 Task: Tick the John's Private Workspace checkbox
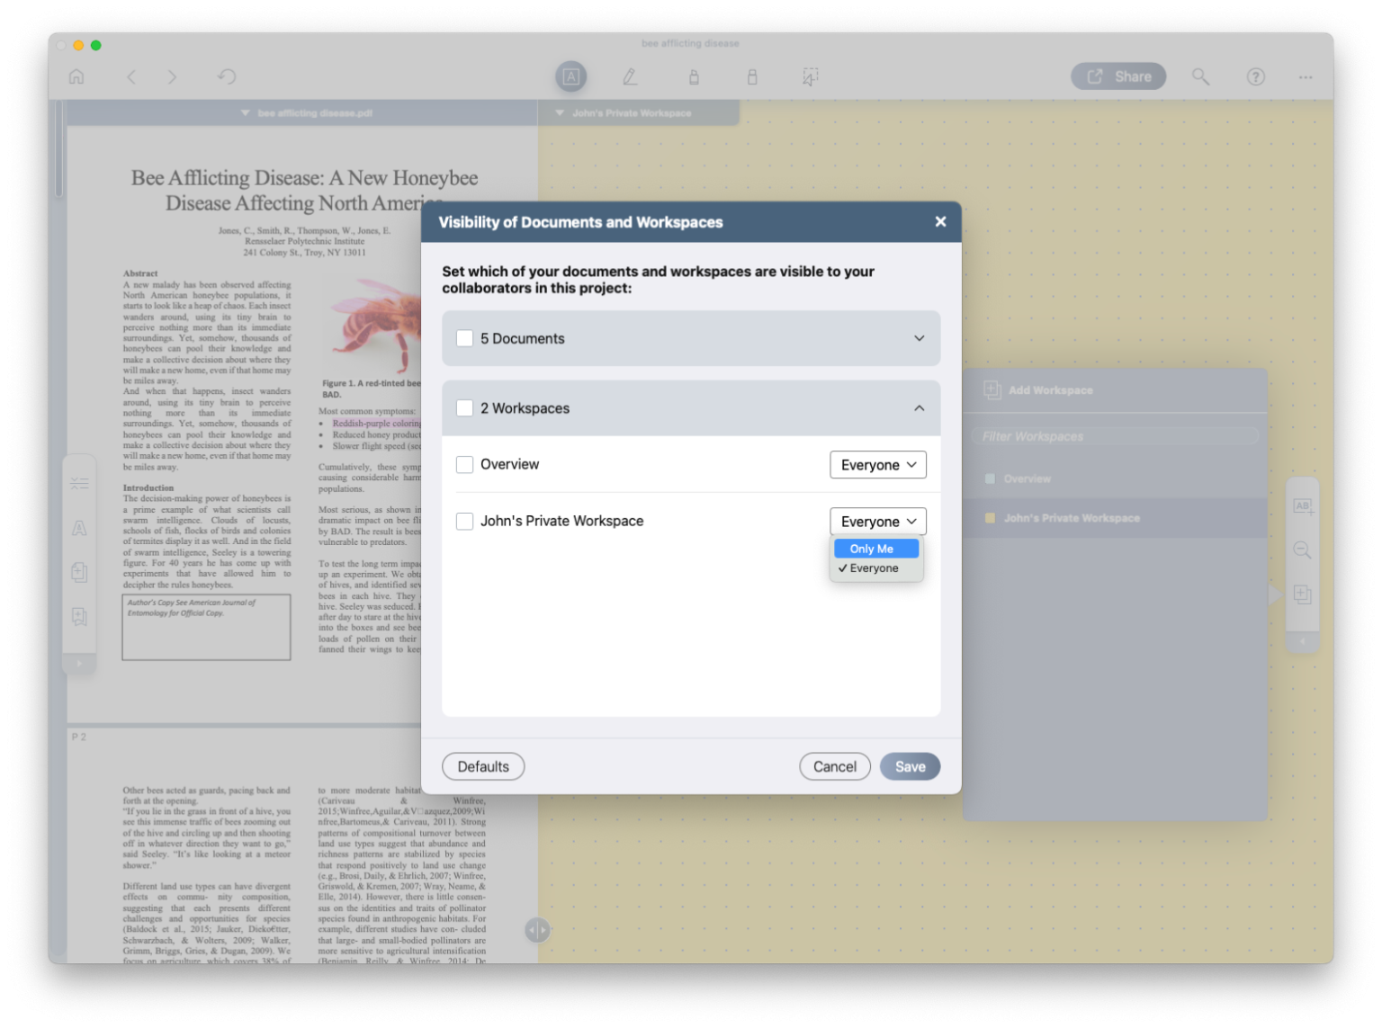[x=464, y=521]
